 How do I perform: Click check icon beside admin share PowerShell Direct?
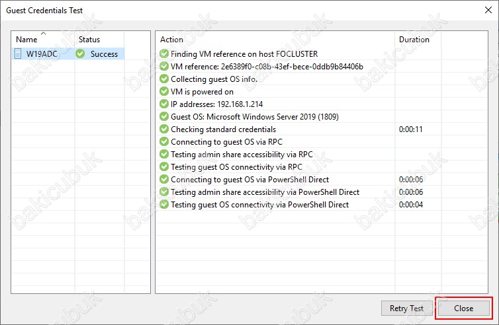(x=164, y=192)
